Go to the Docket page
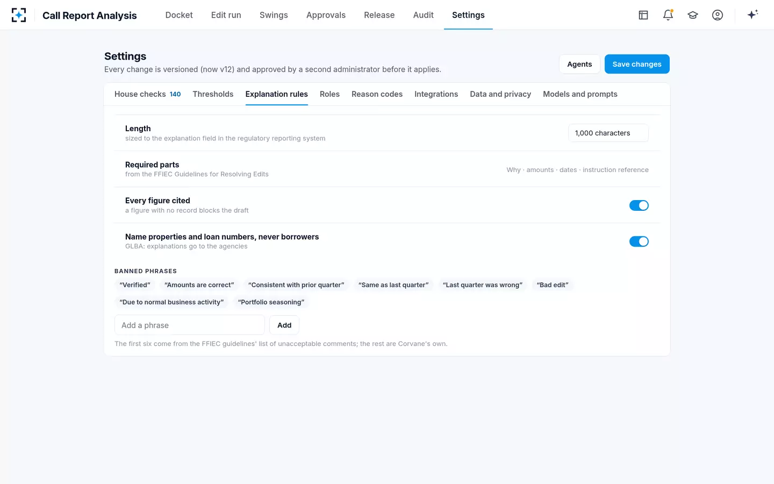 tap(179, 15)
